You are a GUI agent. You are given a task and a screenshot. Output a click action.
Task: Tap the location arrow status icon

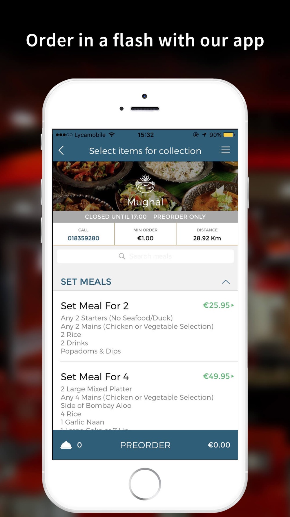pyautogui.click(x=204, y=135)
